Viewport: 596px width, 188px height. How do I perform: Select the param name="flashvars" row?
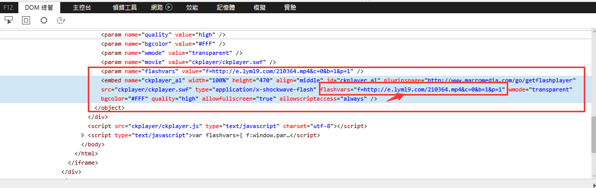pyautogui.click(x=233, y=71)
